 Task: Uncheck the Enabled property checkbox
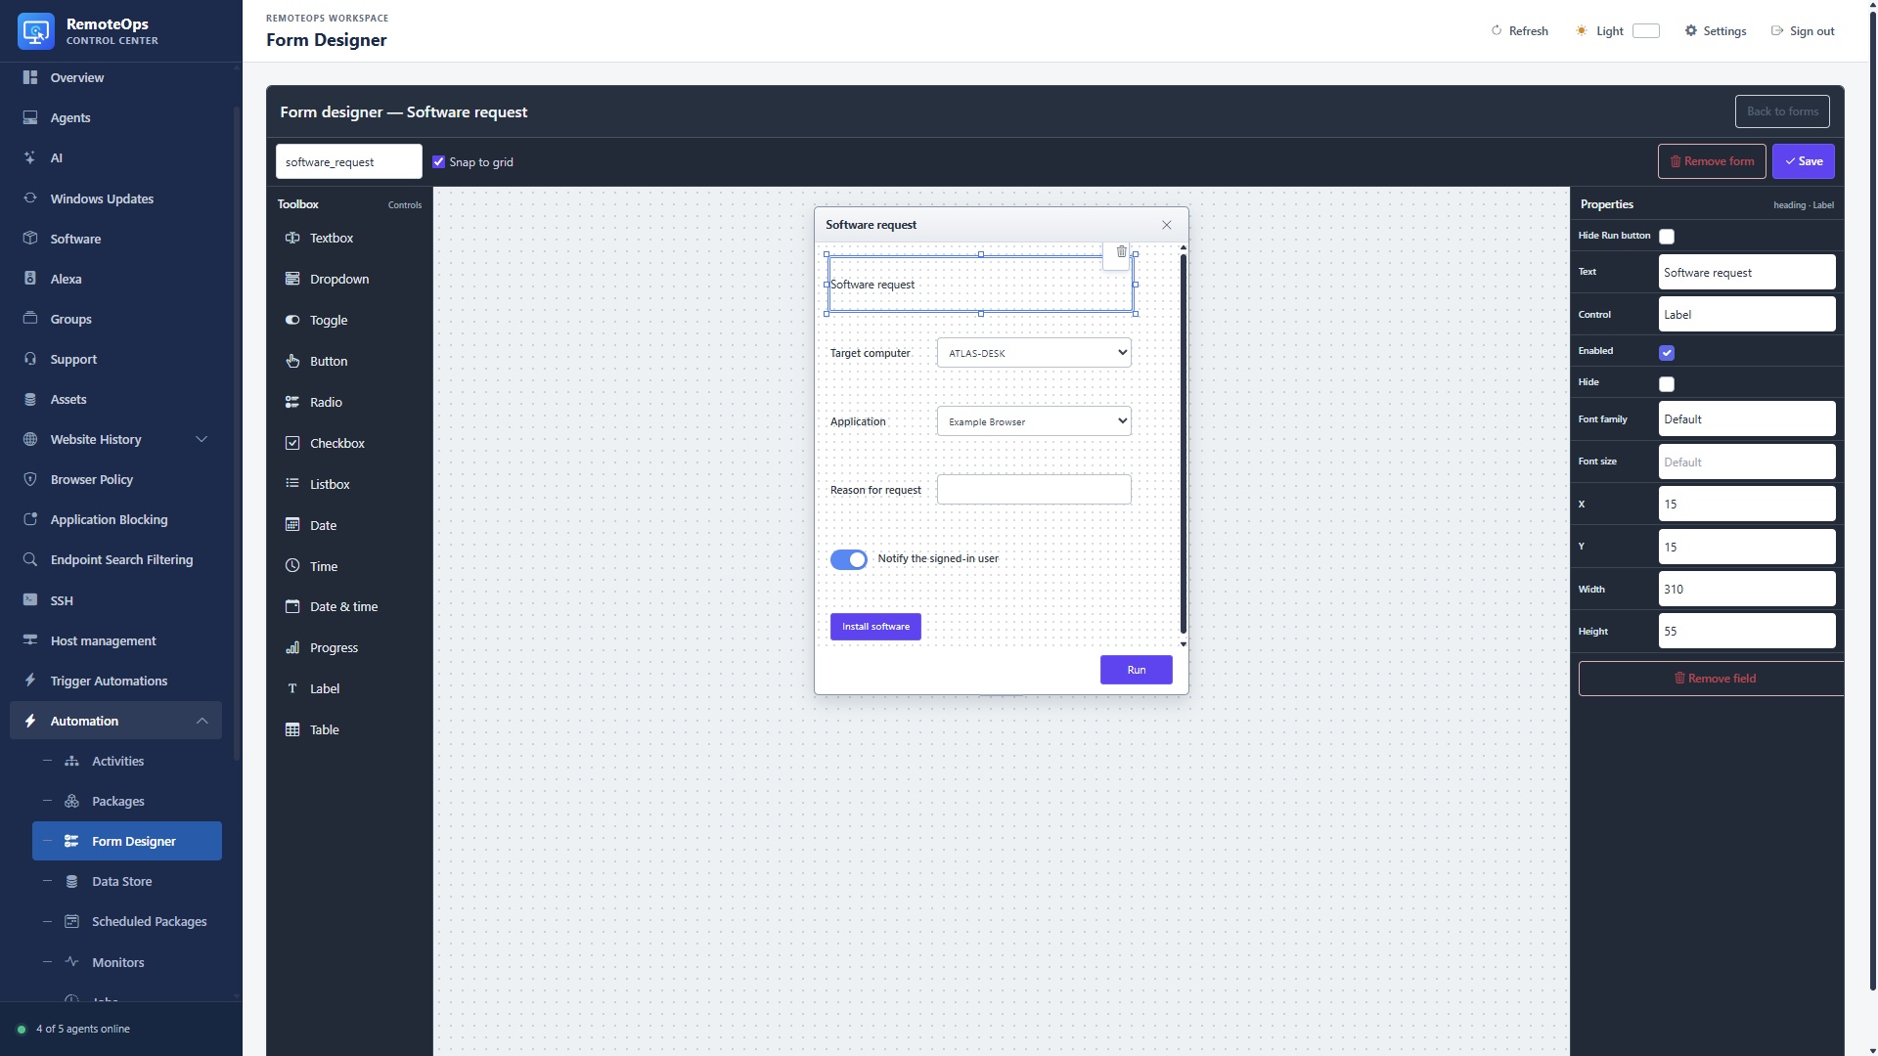(1667, 352)
